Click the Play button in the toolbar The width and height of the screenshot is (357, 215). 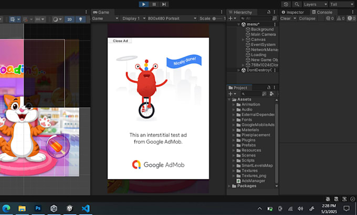click(x=144, y=4)
